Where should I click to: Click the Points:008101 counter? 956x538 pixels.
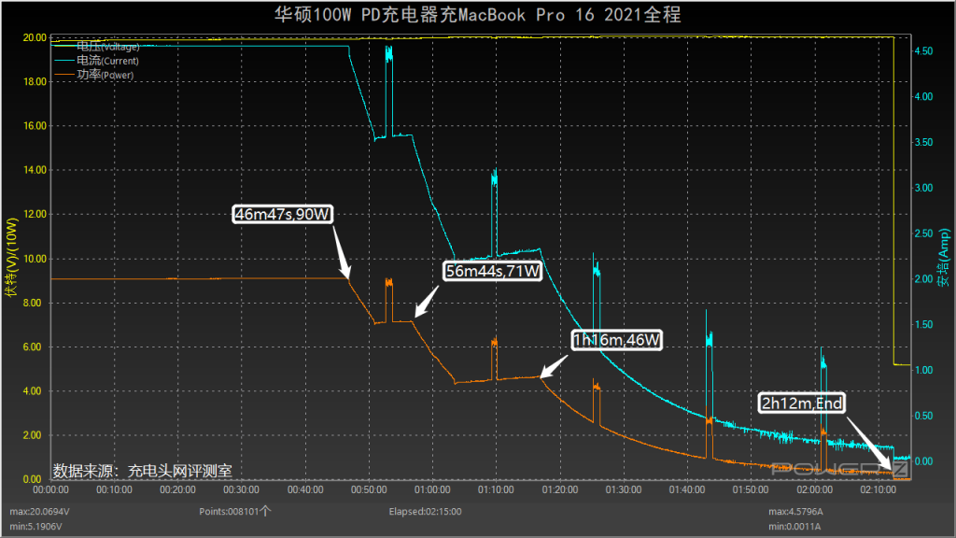coord(234,512)
